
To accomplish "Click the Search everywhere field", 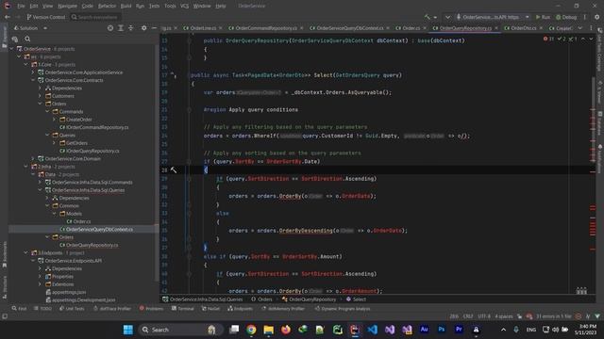I will (94, 17).
